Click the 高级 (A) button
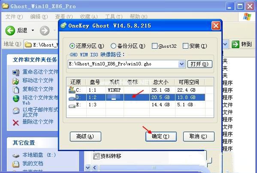The image size is (257, 173). (85, 136)
